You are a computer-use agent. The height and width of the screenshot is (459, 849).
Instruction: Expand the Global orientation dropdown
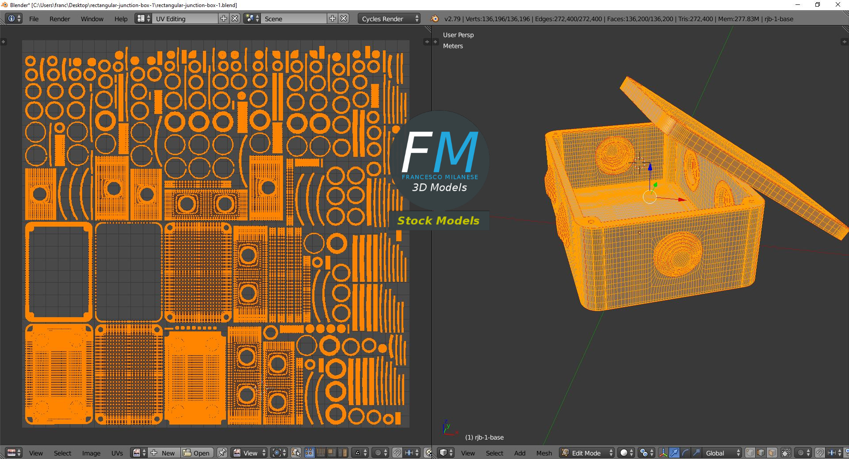(722, 453)
